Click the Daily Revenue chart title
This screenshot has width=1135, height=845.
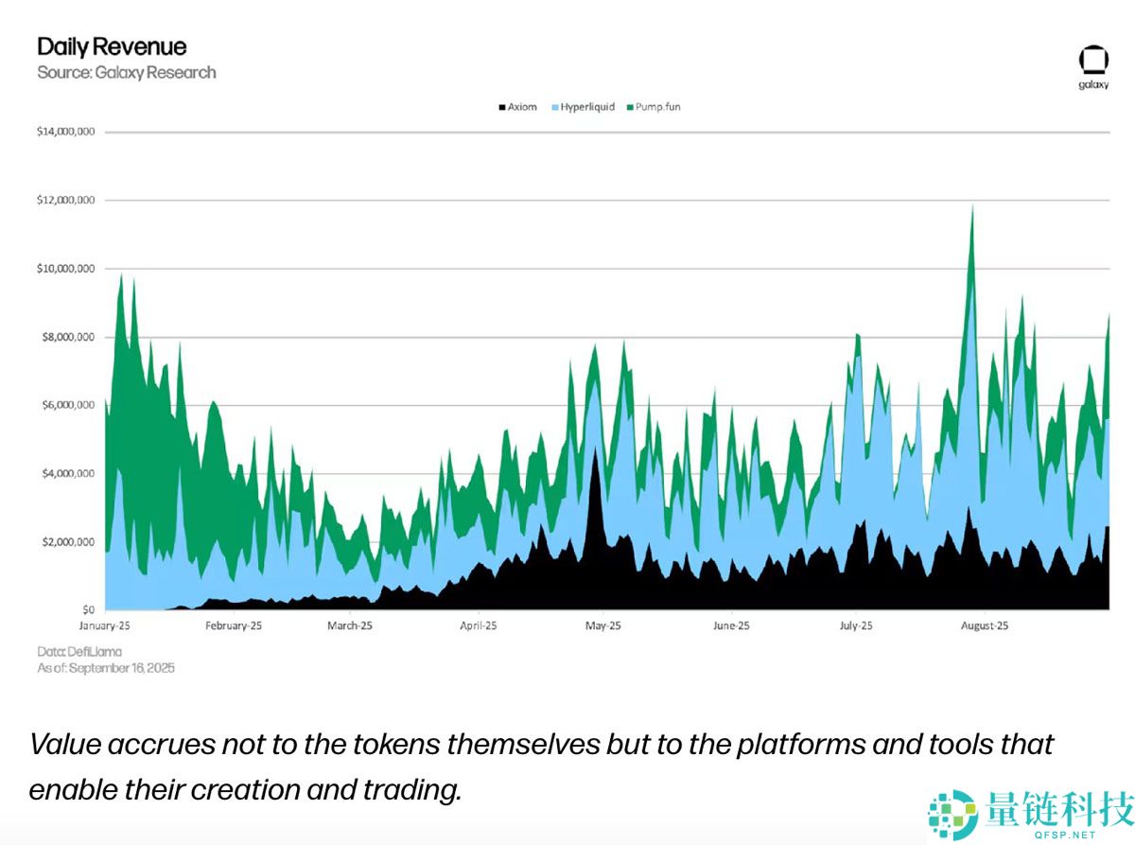coord(112,46)
